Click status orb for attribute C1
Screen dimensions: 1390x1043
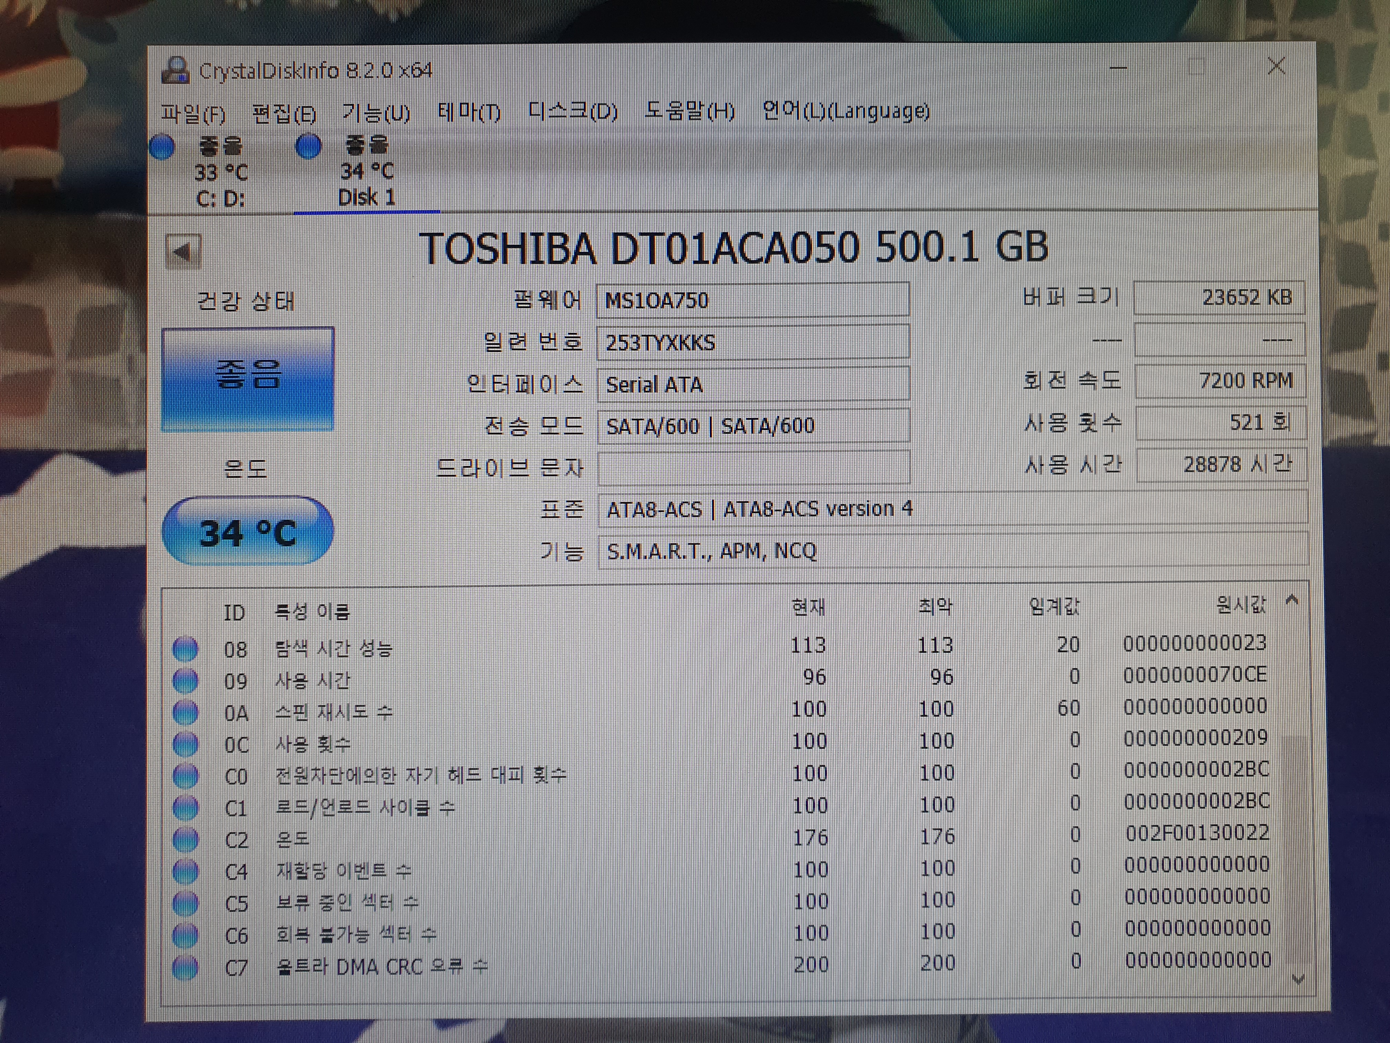click(185, 808)
